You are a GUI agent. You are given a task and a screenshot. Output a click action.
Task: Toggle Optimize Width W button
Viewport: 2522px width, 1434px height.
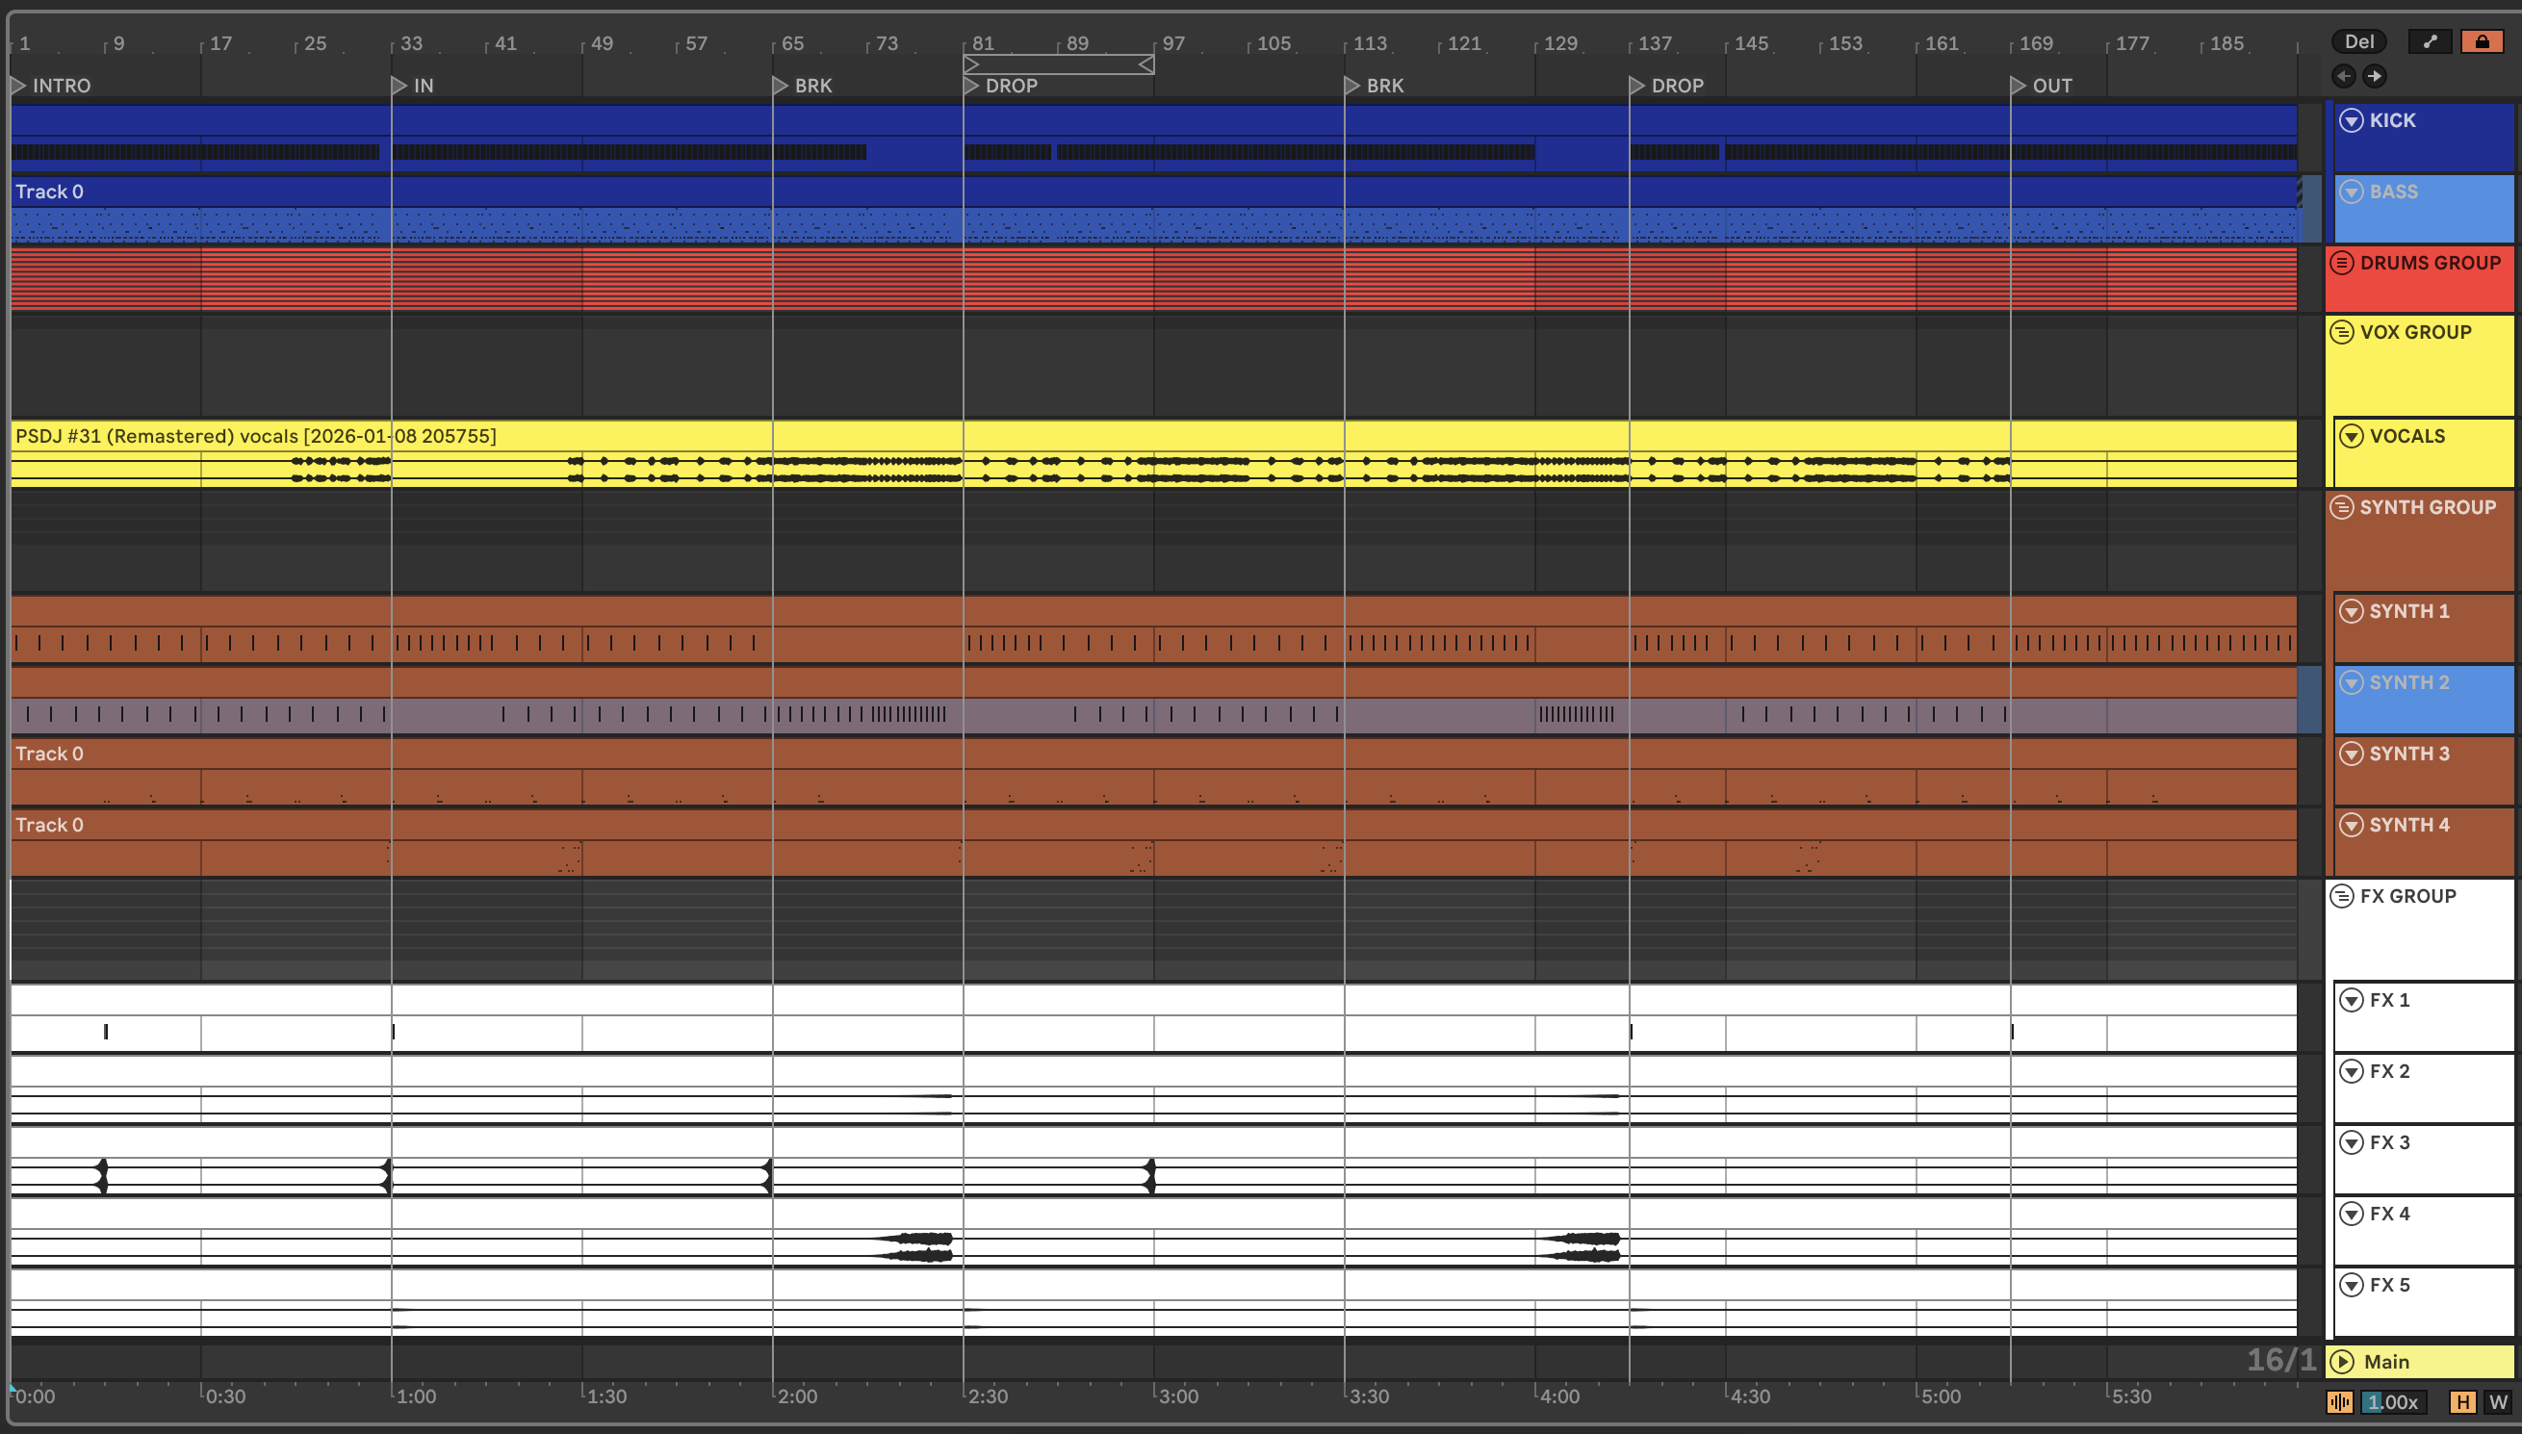(2498, 1401)
